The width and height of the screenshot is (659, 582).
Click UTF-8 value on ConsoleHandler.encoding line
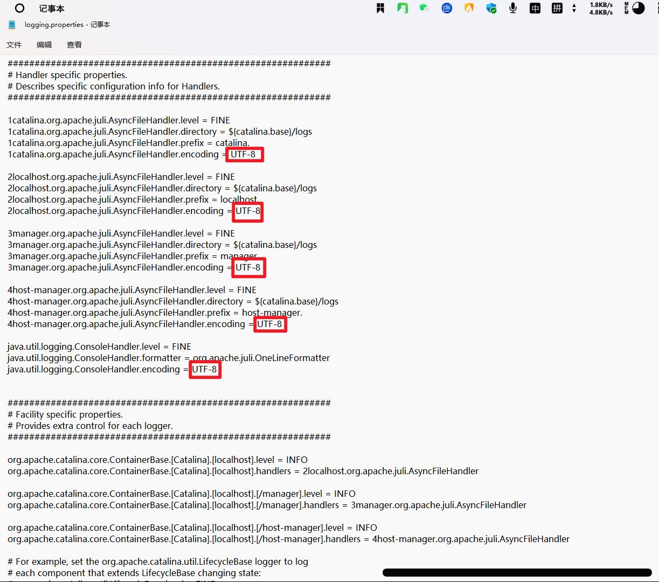(205, 369)
